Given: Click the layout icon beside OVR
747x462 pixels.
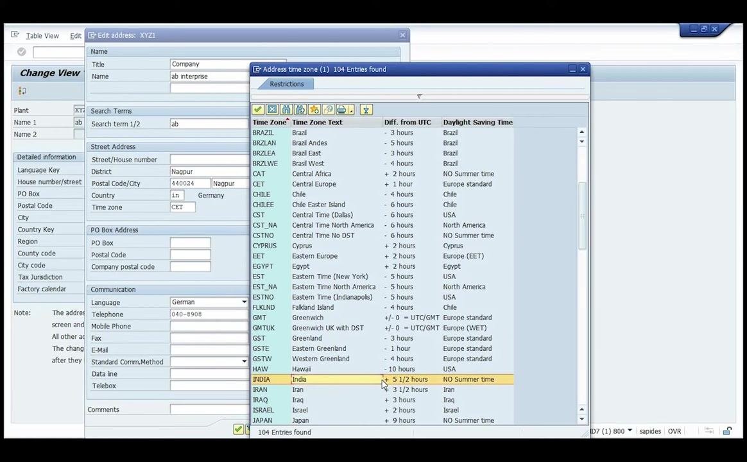Looking at the screenshot, I should [709, 431].
